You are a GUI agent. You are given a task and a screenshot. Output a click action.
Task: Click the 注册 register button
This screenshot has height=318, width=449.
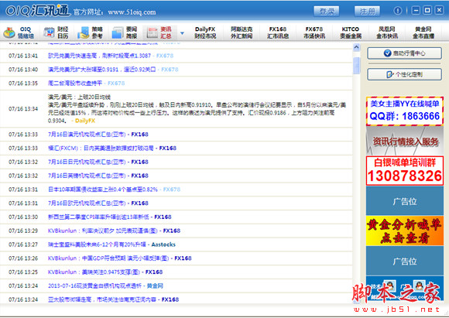point(367,12)
